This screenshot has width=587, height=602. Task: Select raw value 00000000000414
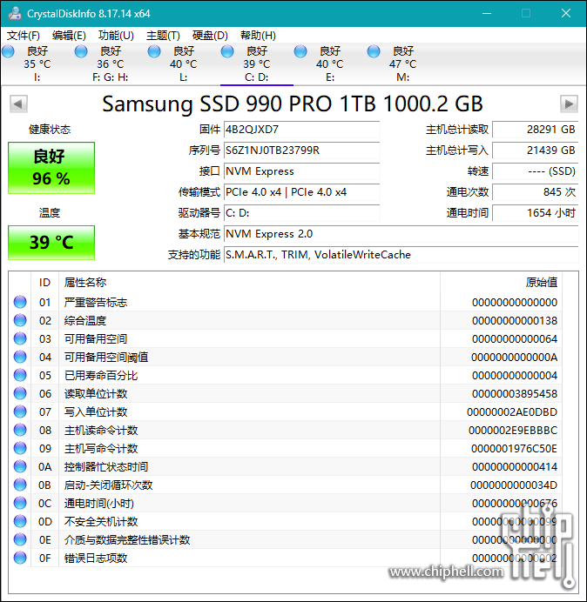(x=515, y=467)
